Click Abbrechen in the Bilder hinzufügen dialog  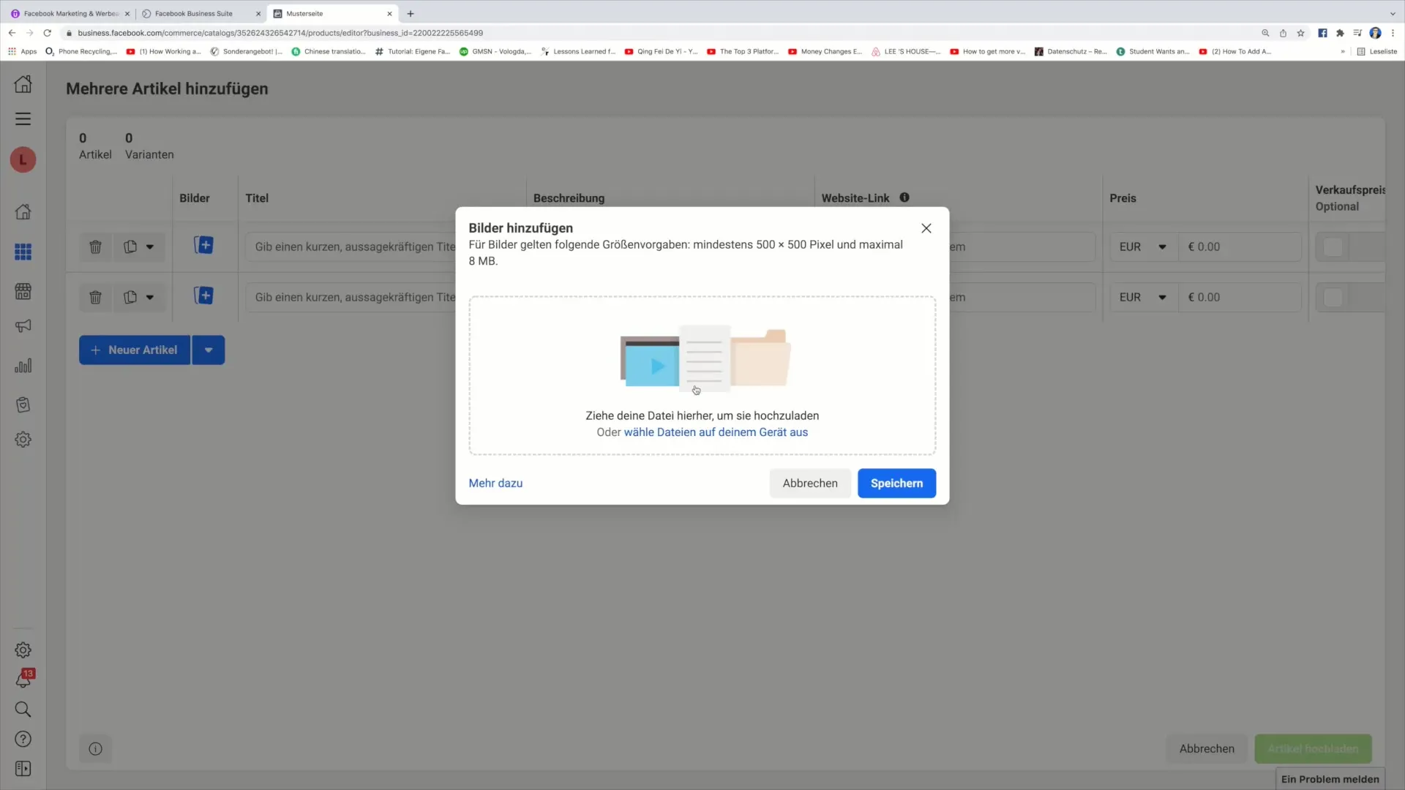click(x=810, y=483)
